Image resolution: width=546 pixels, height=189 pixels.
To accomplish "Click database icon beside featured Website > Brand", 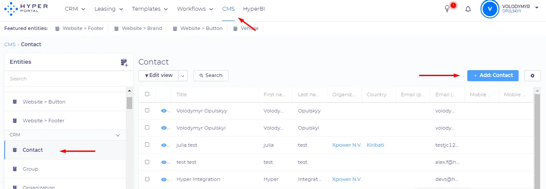I will click(x=116, y=28).
